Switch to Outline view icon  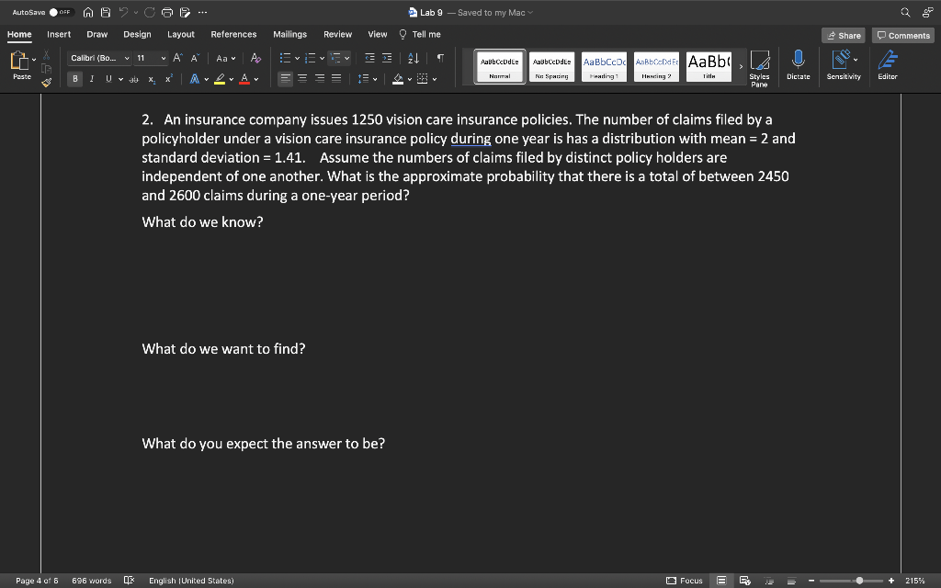pos(769,581)
